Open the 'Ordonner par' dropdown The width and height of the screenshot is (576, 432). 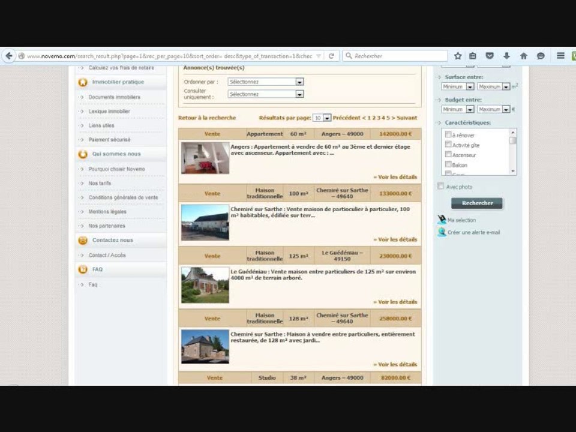pyautogui.click(x=266, y=82)
